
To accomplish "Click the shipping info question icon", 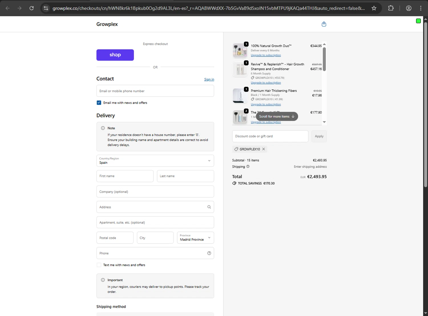I will pos(248,166).
